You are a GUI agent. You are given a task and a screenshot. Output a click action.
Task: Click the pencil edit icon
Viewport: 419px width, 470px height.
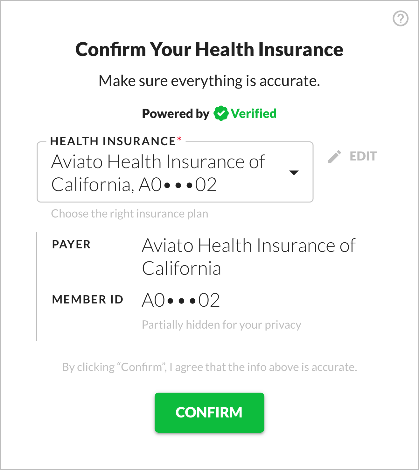click(x=334, y=156)
